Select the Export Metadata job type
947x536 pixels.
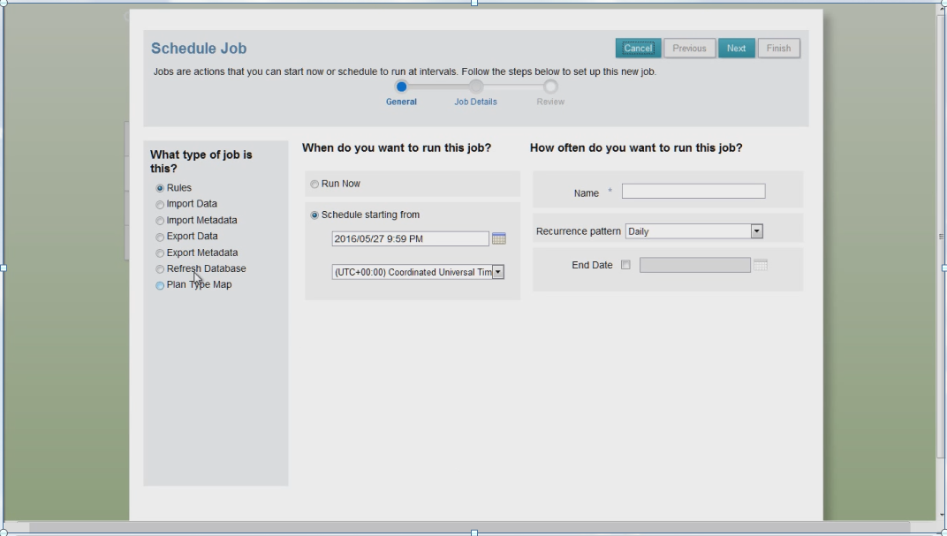coord(160,253)
